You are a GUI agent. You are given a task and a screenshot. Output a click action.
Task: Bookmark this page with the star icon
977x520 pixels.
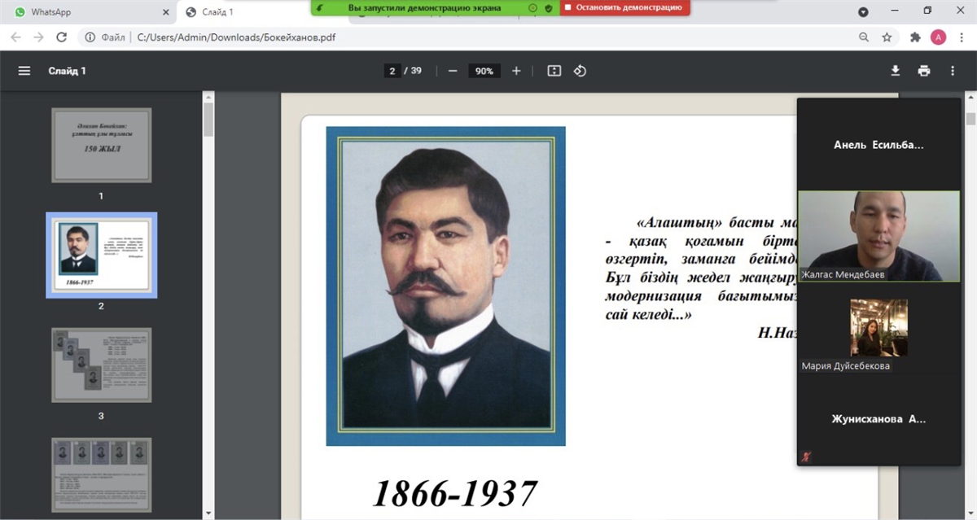pos(887,37)
